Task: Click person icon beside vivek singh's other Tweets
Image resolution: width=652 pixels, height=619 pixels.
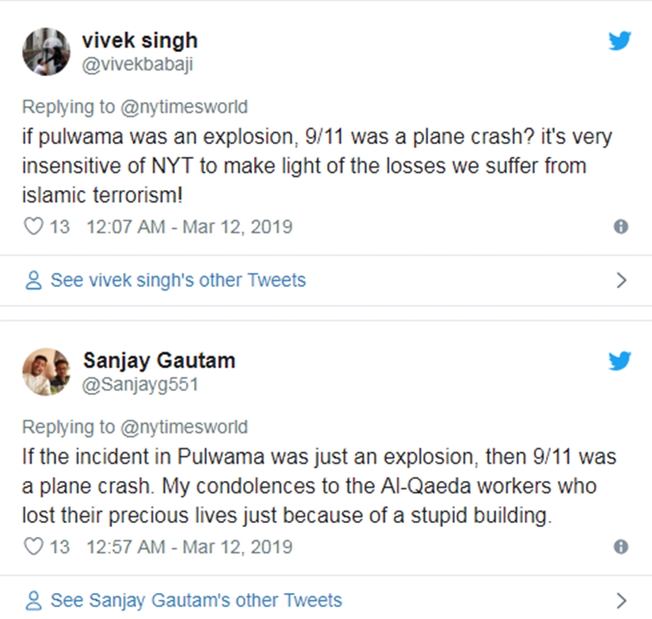Action: tap(33, 281)
